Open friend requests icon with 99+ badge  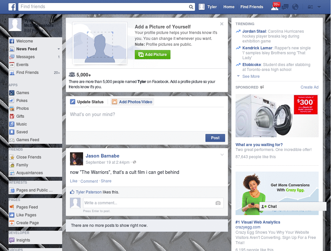click(x=275, y=7)
